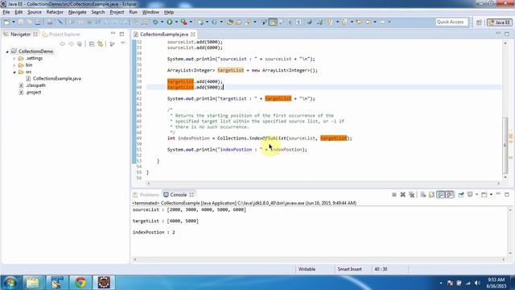The height and width of the screenshot is (290, 515).
Task: Open dropdown arrow next to external tools icon
Action: pos(191,22)
